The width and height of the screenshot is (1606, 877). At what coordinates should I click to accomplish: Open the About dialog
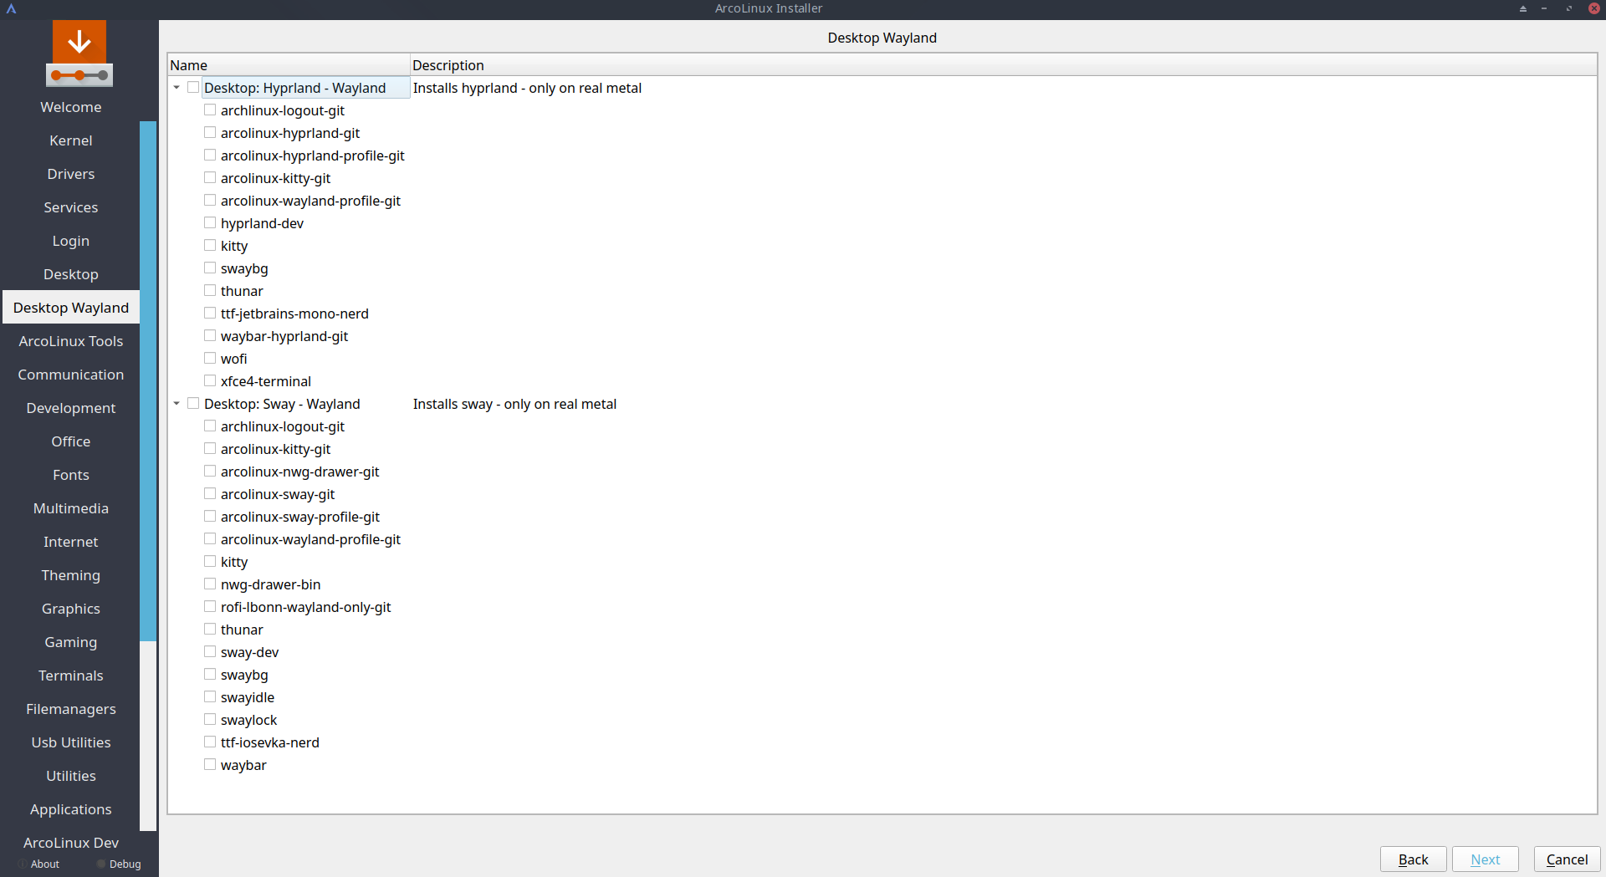(x=38, y=864)
